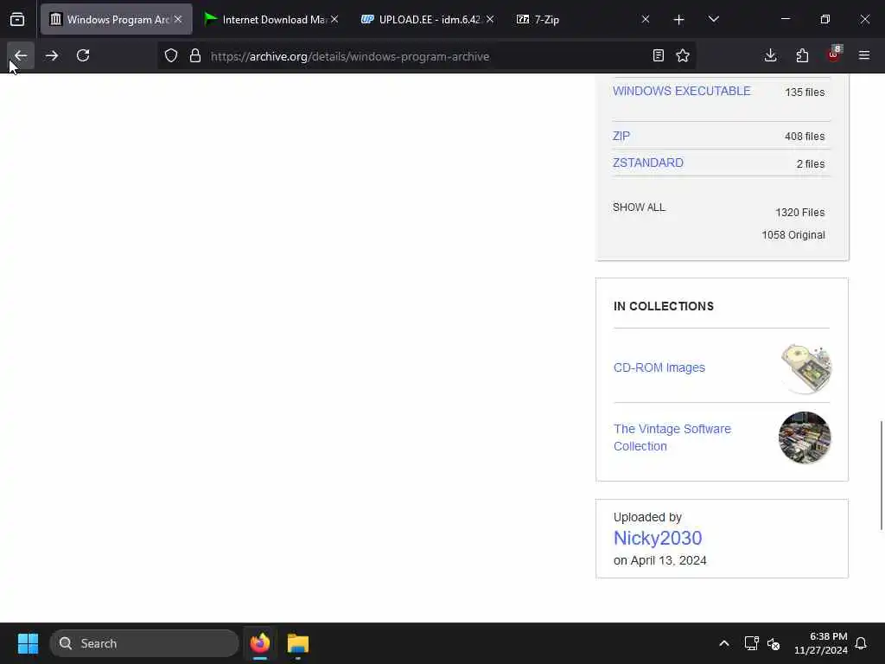Select the '408 files' count text
Screen dimensions: 885x664
click(805, 136)
